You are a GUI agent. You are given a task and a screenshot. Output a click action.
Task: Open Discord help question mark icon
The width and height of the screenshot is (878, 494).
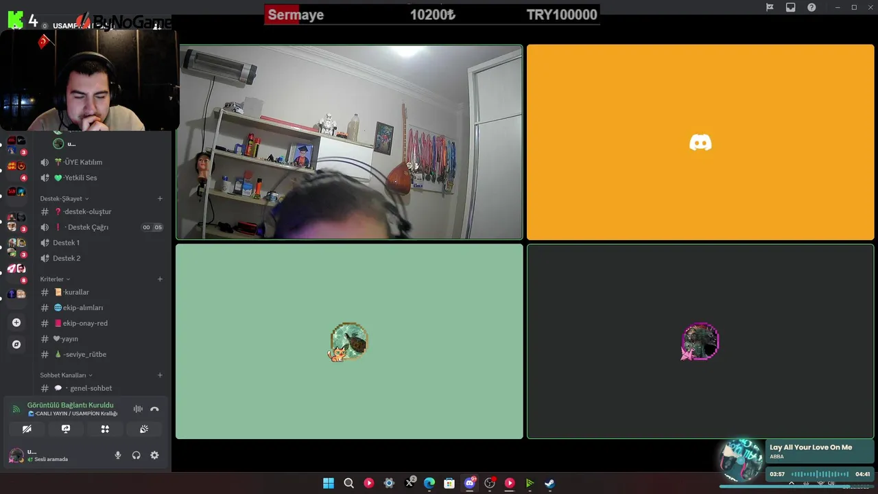[x=811, y=8]
